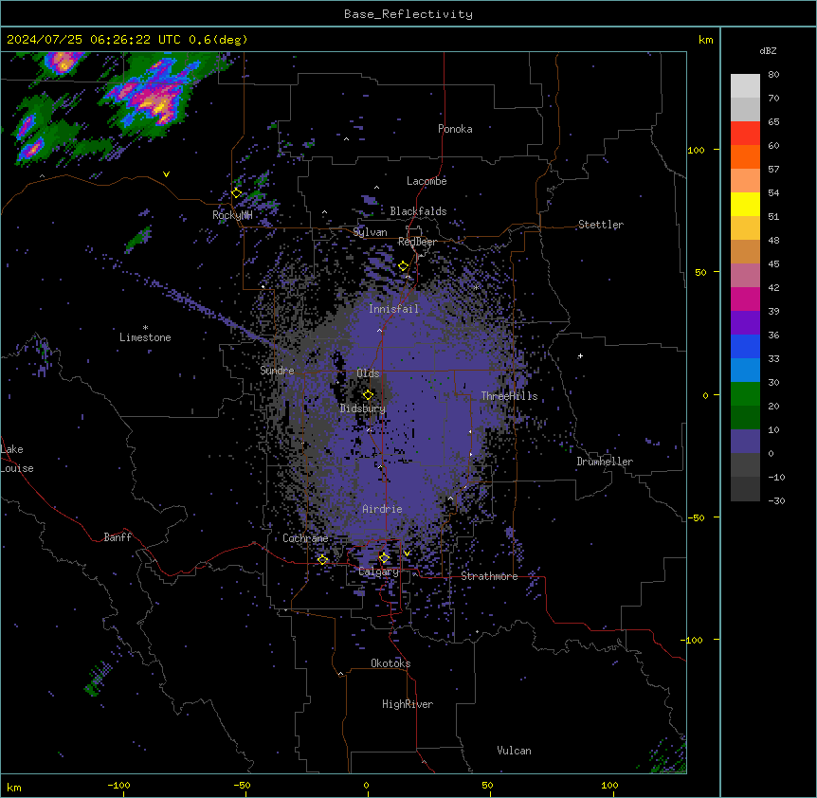Click the km unit label at top right of map
817x798 pixels.
[705, 40]
